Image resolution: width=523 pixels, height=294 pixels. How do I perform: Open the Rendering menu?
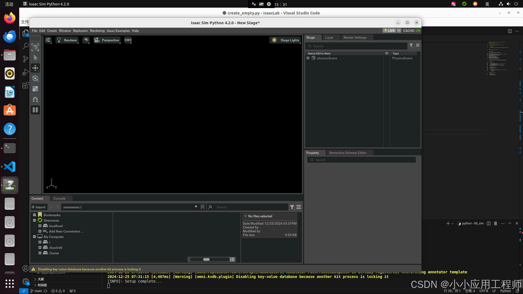[x=97, y=31]
